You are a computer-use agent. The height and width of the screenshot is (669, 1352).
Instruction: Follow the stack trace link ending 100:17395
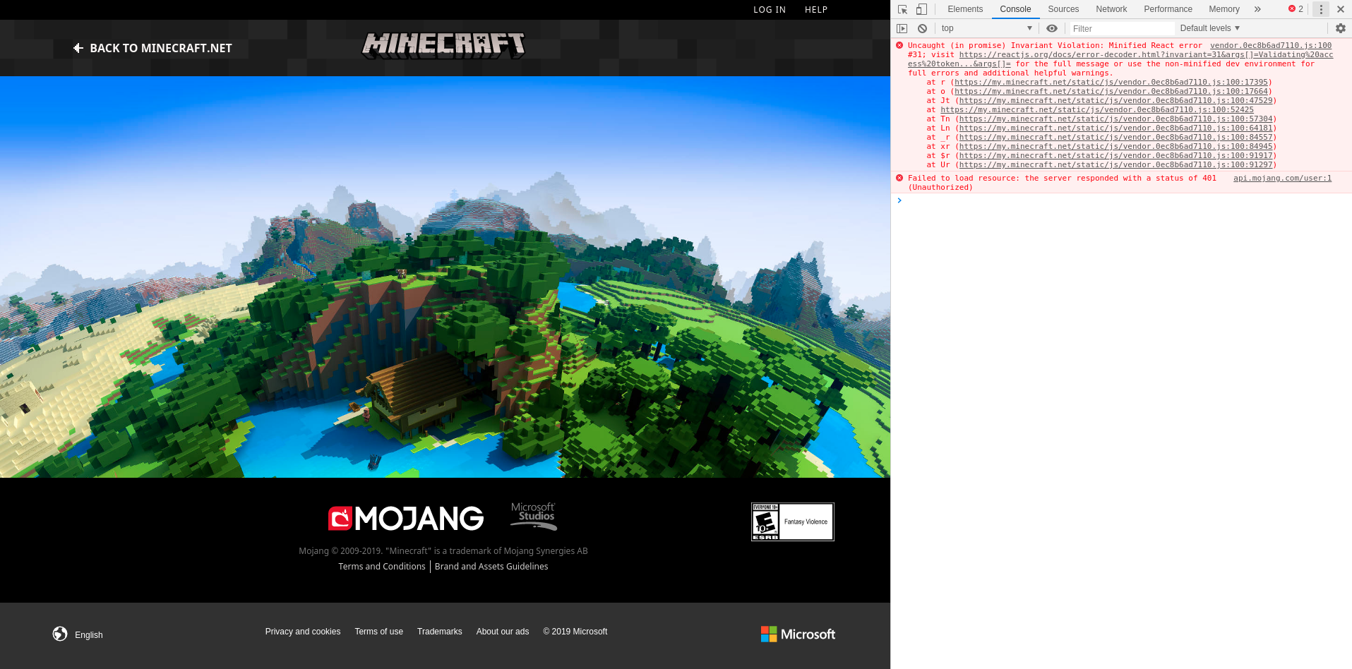click(1111, 83)
